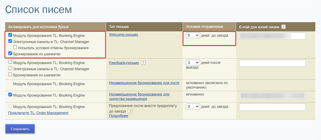
Task: Click disabled Booking Engine checkbox in предоплата row
Action: tap(10, 107)
